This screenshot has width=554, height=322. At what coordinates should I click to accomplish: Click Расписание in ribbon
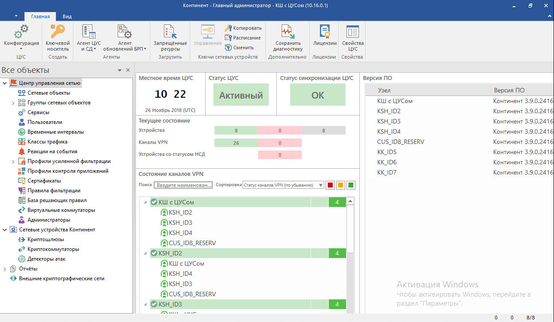[243, 38]
